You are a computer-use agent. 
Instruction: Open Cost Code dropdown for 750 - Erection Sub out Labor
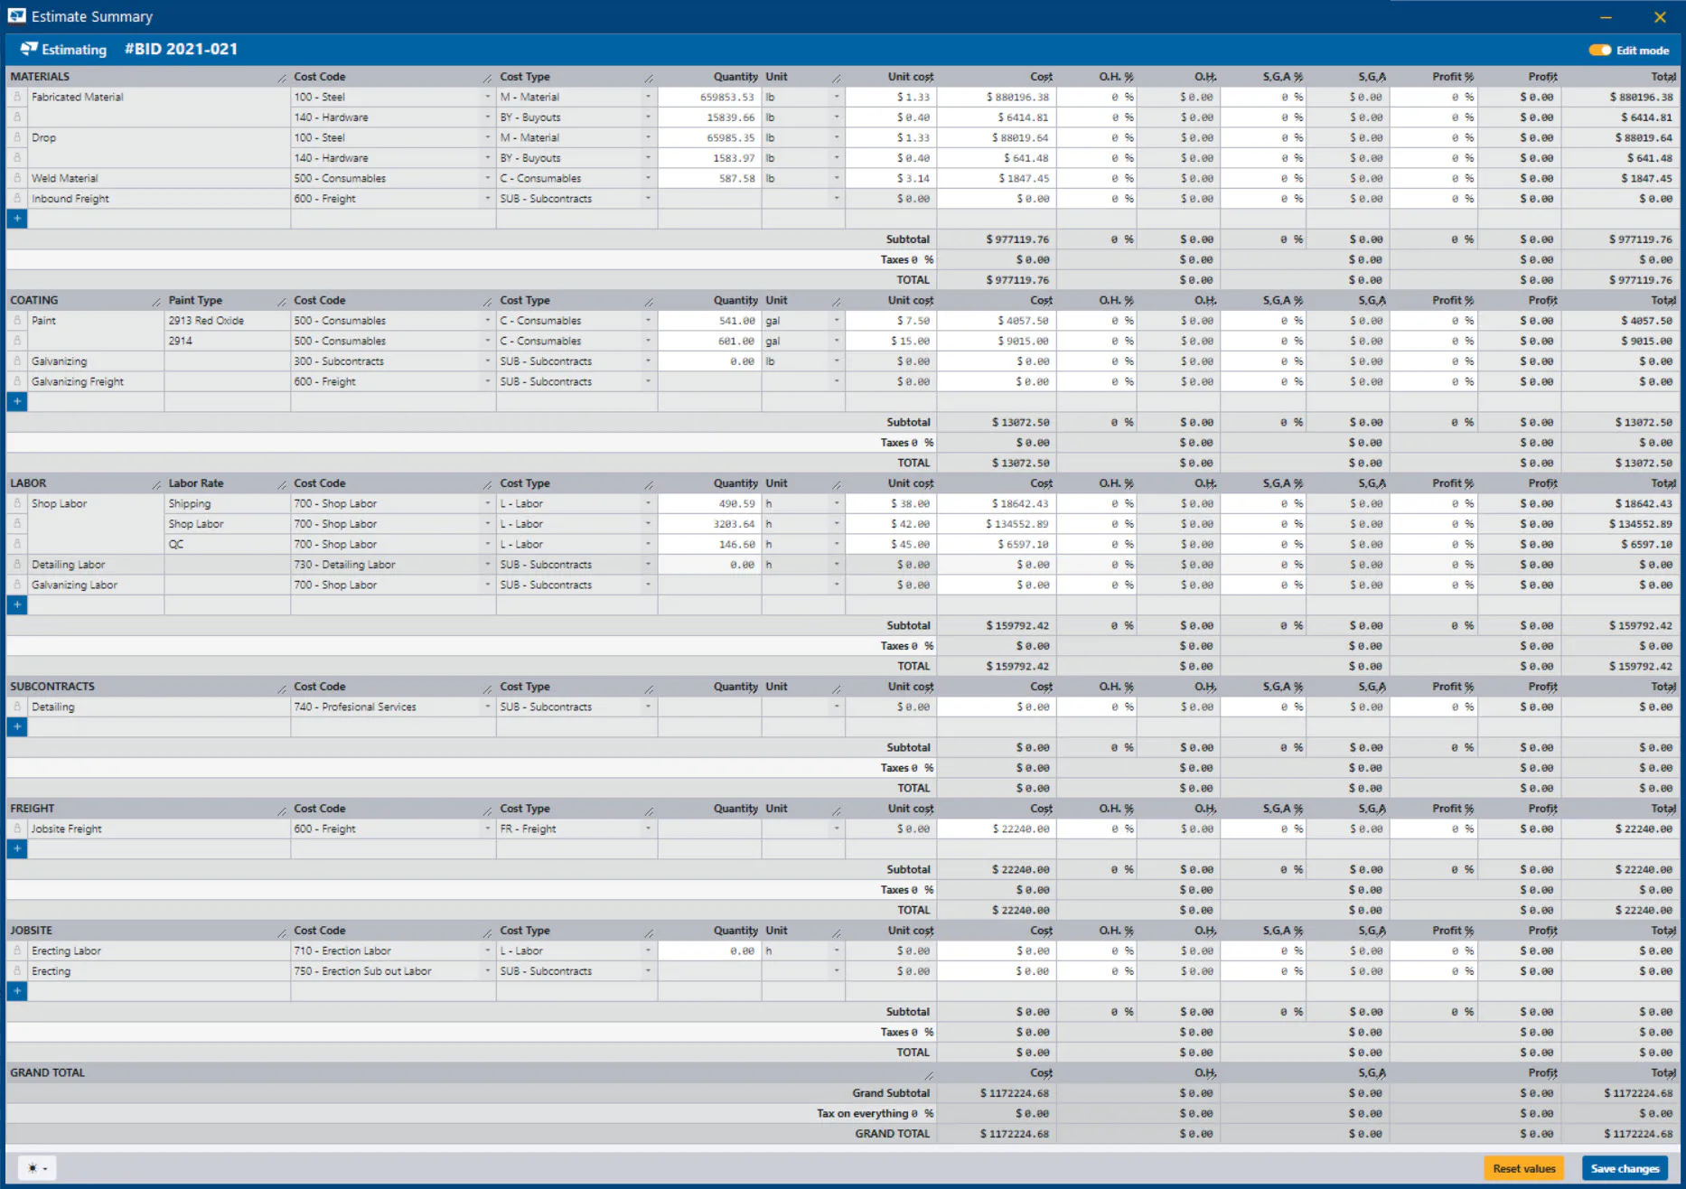487,970
